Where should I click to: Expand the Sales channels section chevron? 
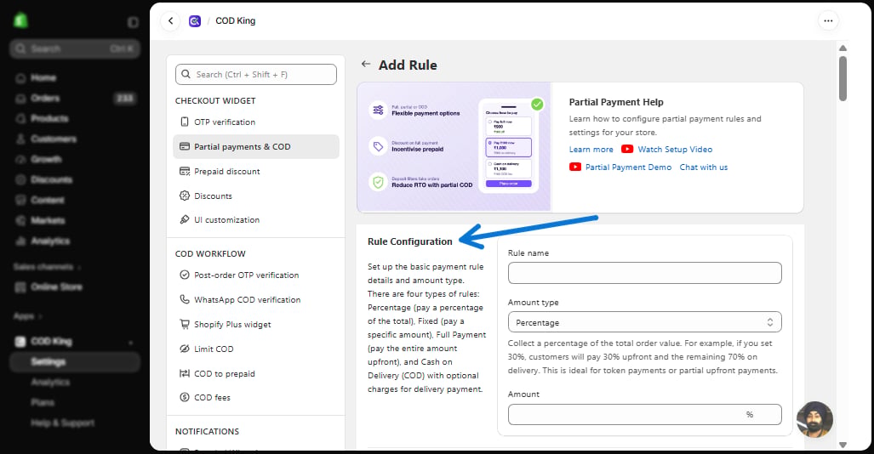pos(78,268)
